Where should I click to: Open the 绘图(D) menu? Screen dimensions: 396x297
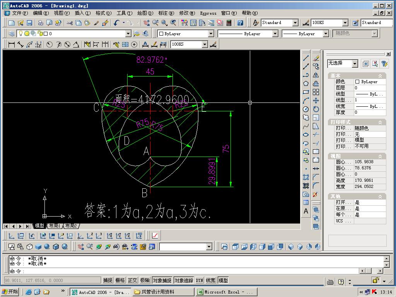click(x=145, y=13)
